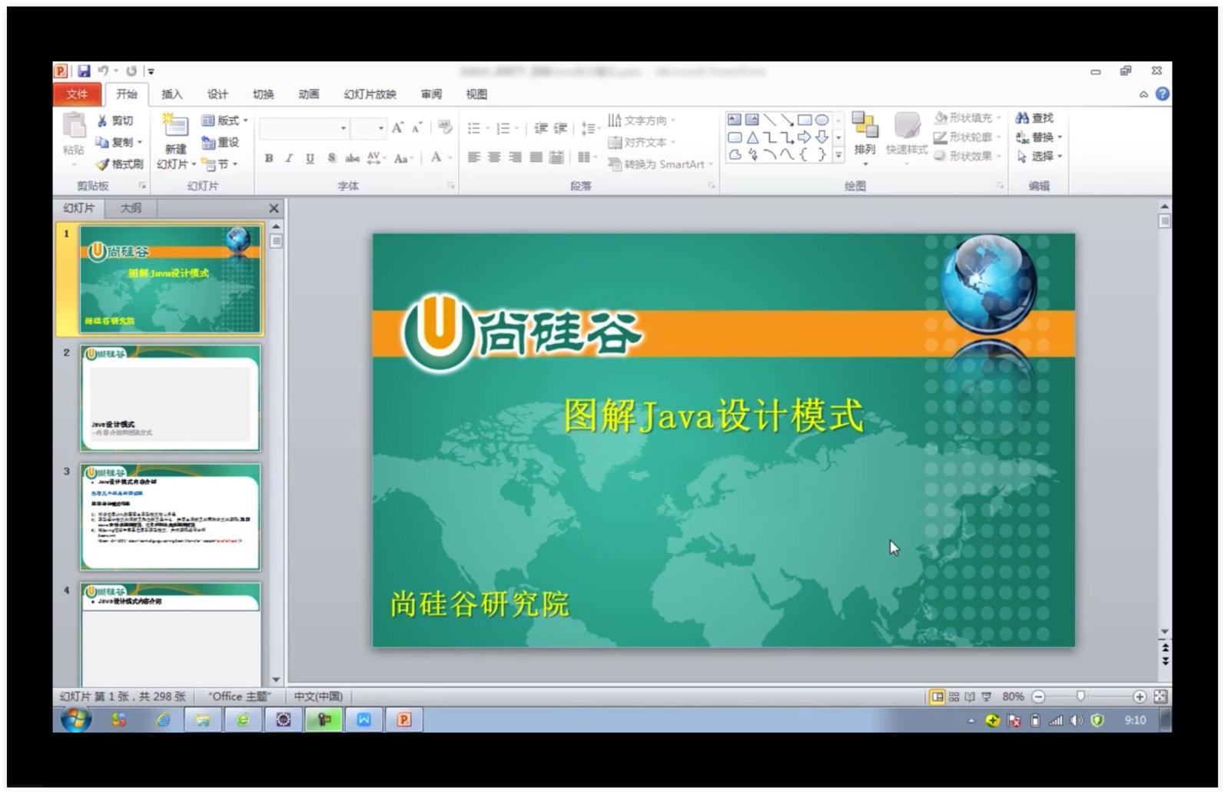Viewport: 1228px width, 794px height.
Task: Switch to the Outline (大纲) pane tab
Action: (x=131, y=208)
